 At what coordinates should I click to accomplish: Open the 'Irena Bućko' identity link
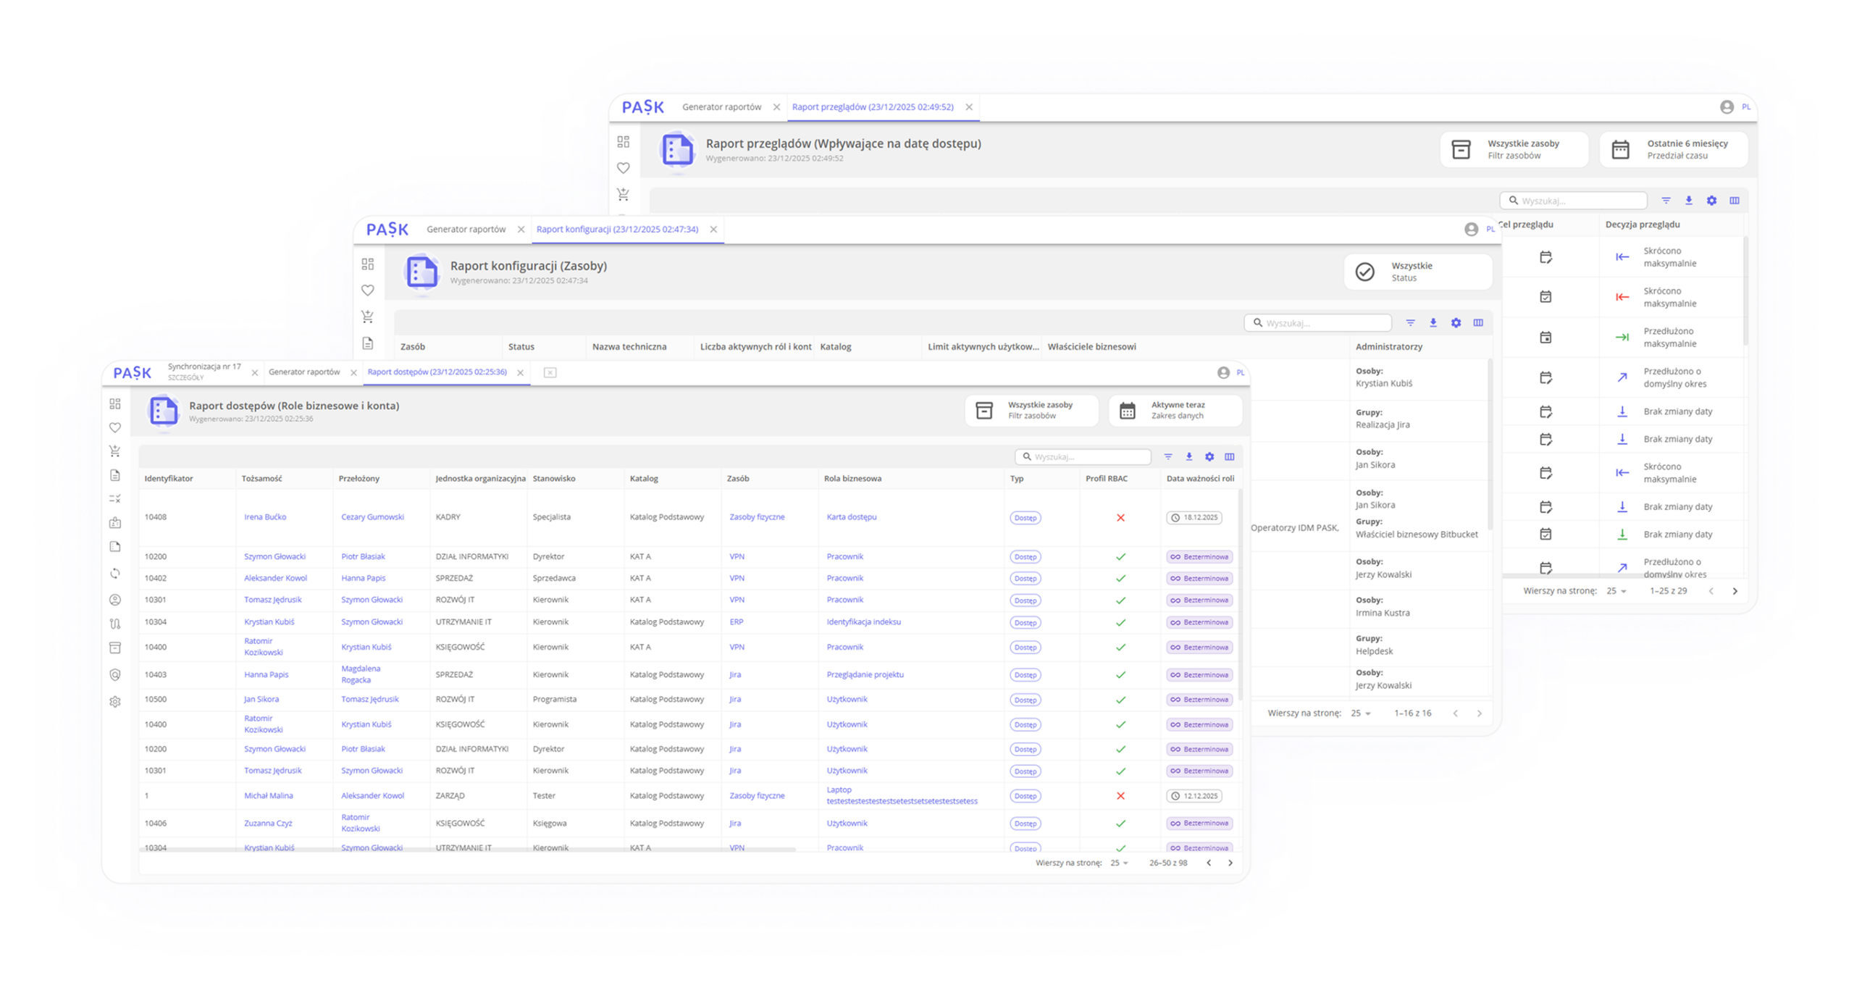tap(265, 517)
